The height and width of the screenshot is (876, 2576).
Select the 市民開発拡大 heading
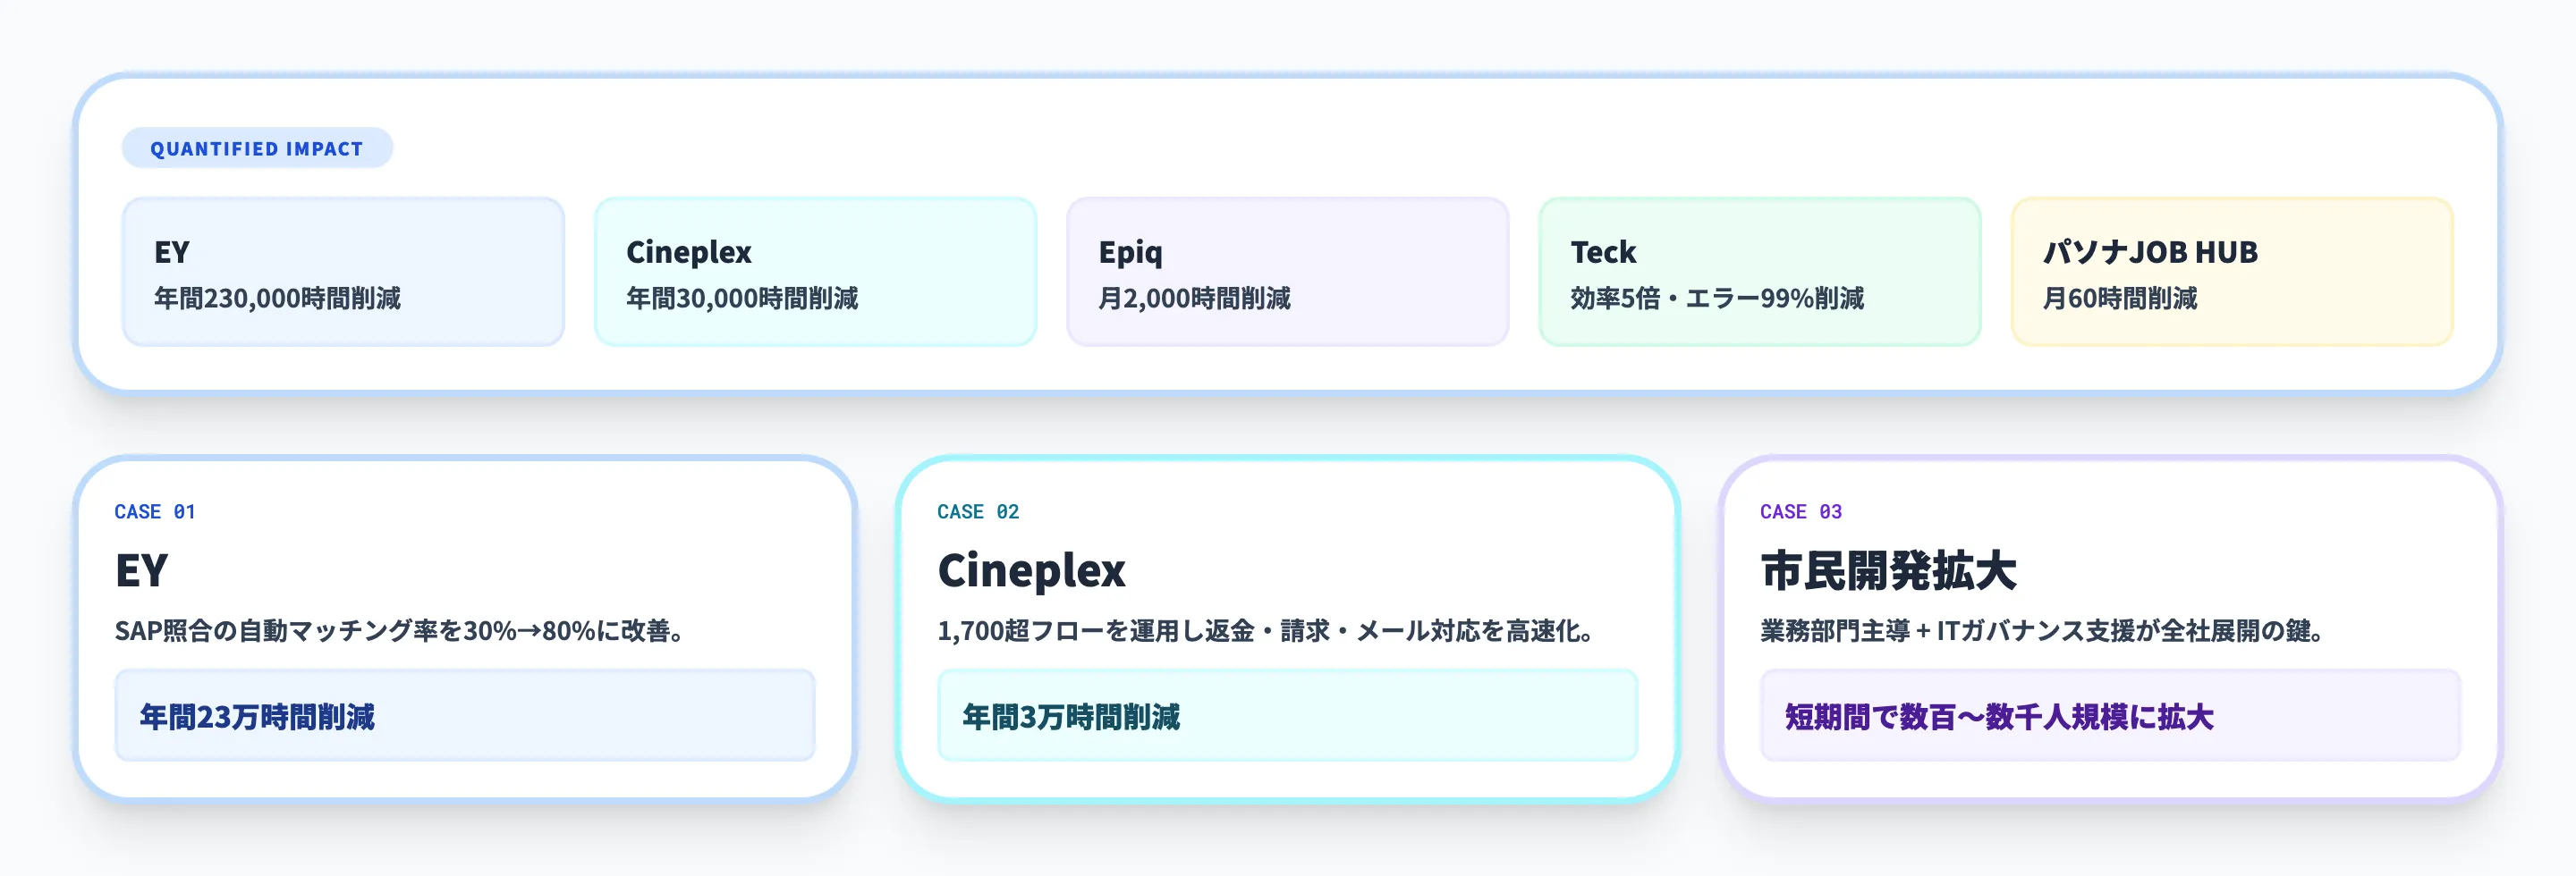[x=1888, y=570]
